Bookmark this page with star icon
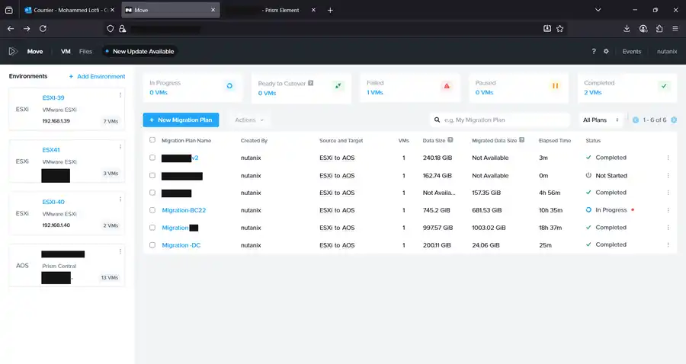 tap(559, 28)
